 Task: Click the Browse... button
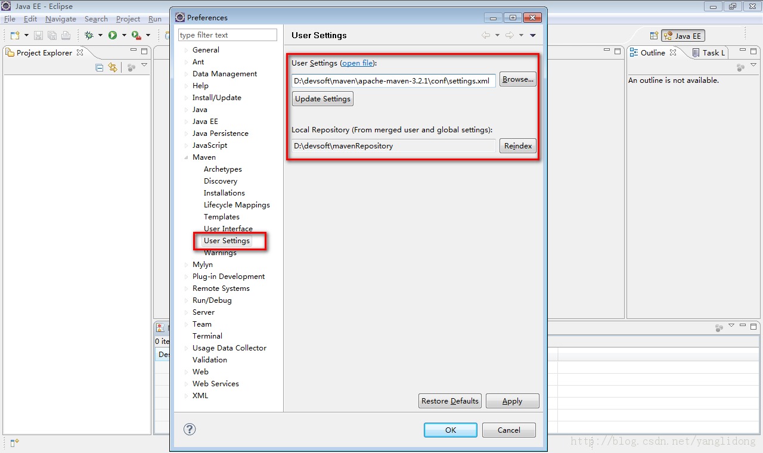click(517, 79)
